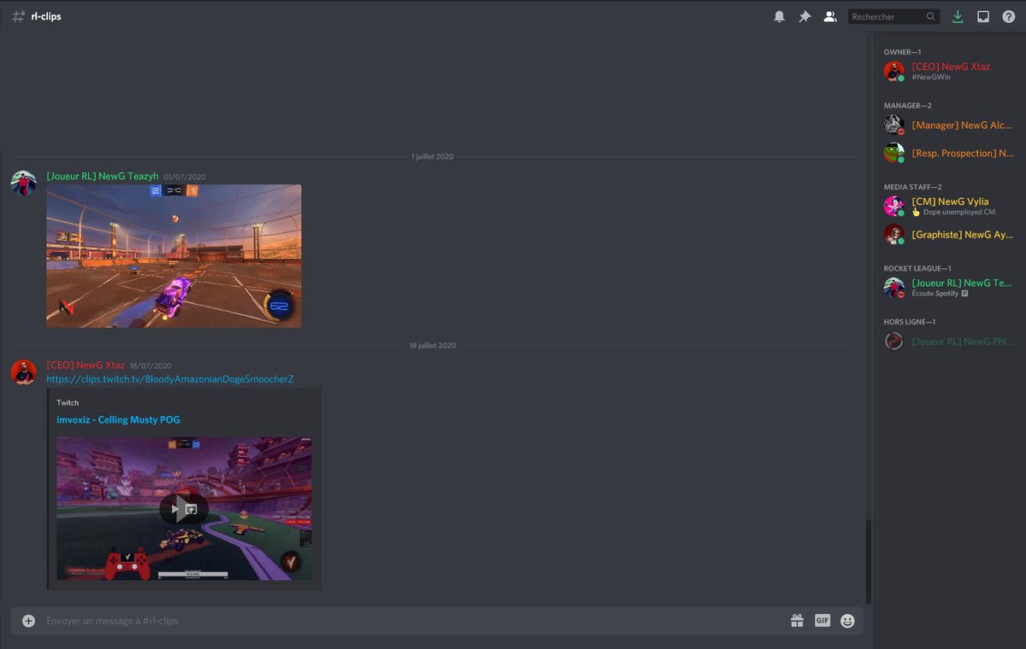
Task: Open the gift Nitro icon
Action: pos(797,621)
